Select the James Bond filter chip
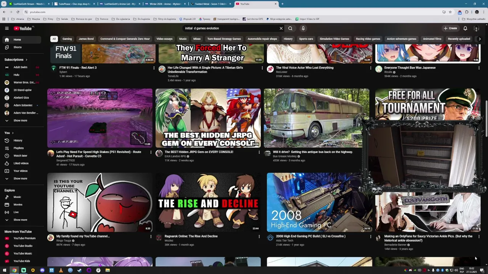 [86, 39]
